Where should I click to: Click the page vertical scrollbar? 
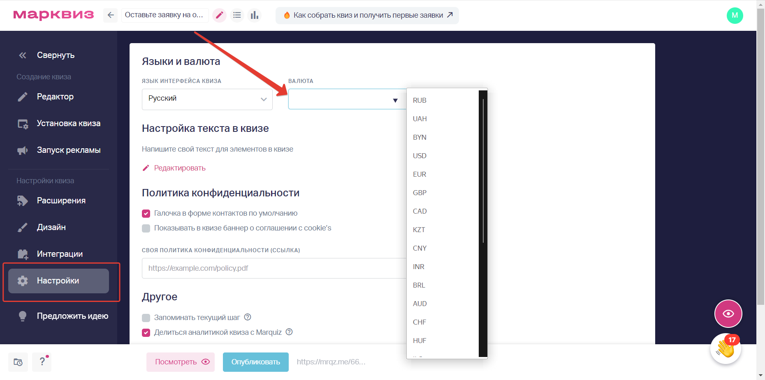(760, 156)
